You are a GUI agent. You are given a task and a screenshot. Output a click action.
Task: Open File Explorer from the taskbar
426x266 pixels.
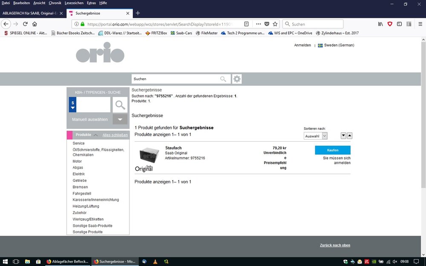[x=27, y=262]
